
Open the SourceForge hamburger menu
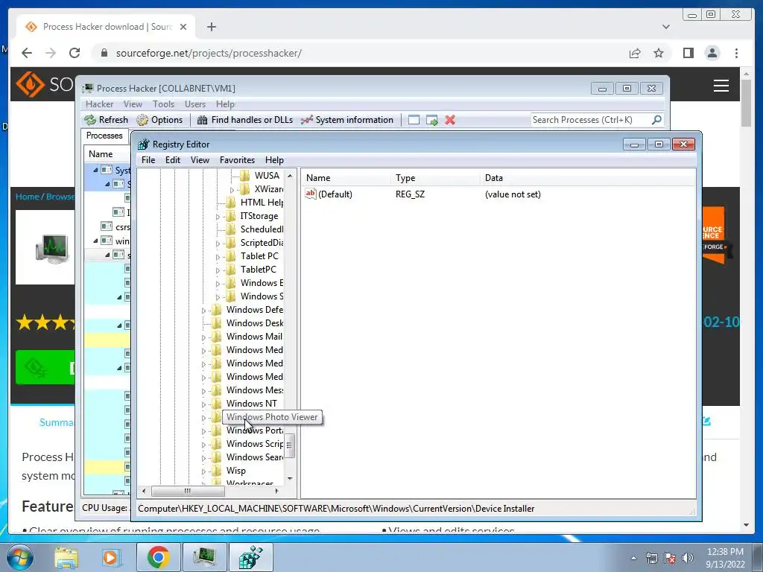point(721,86)
